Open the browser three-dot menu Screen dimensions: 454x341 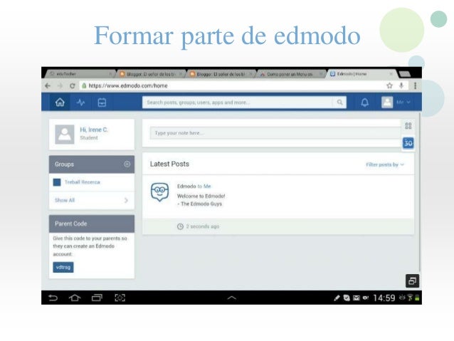(415, 85)
